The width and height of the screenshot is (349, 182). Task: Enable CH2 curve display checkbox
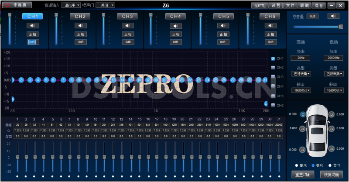click(273, 68)
